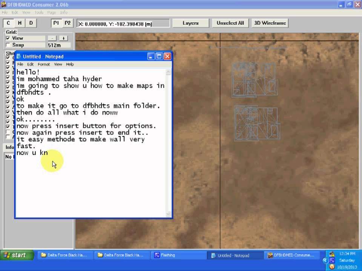Minimize the Untitled - Notepad window

(x=151, y=56)
